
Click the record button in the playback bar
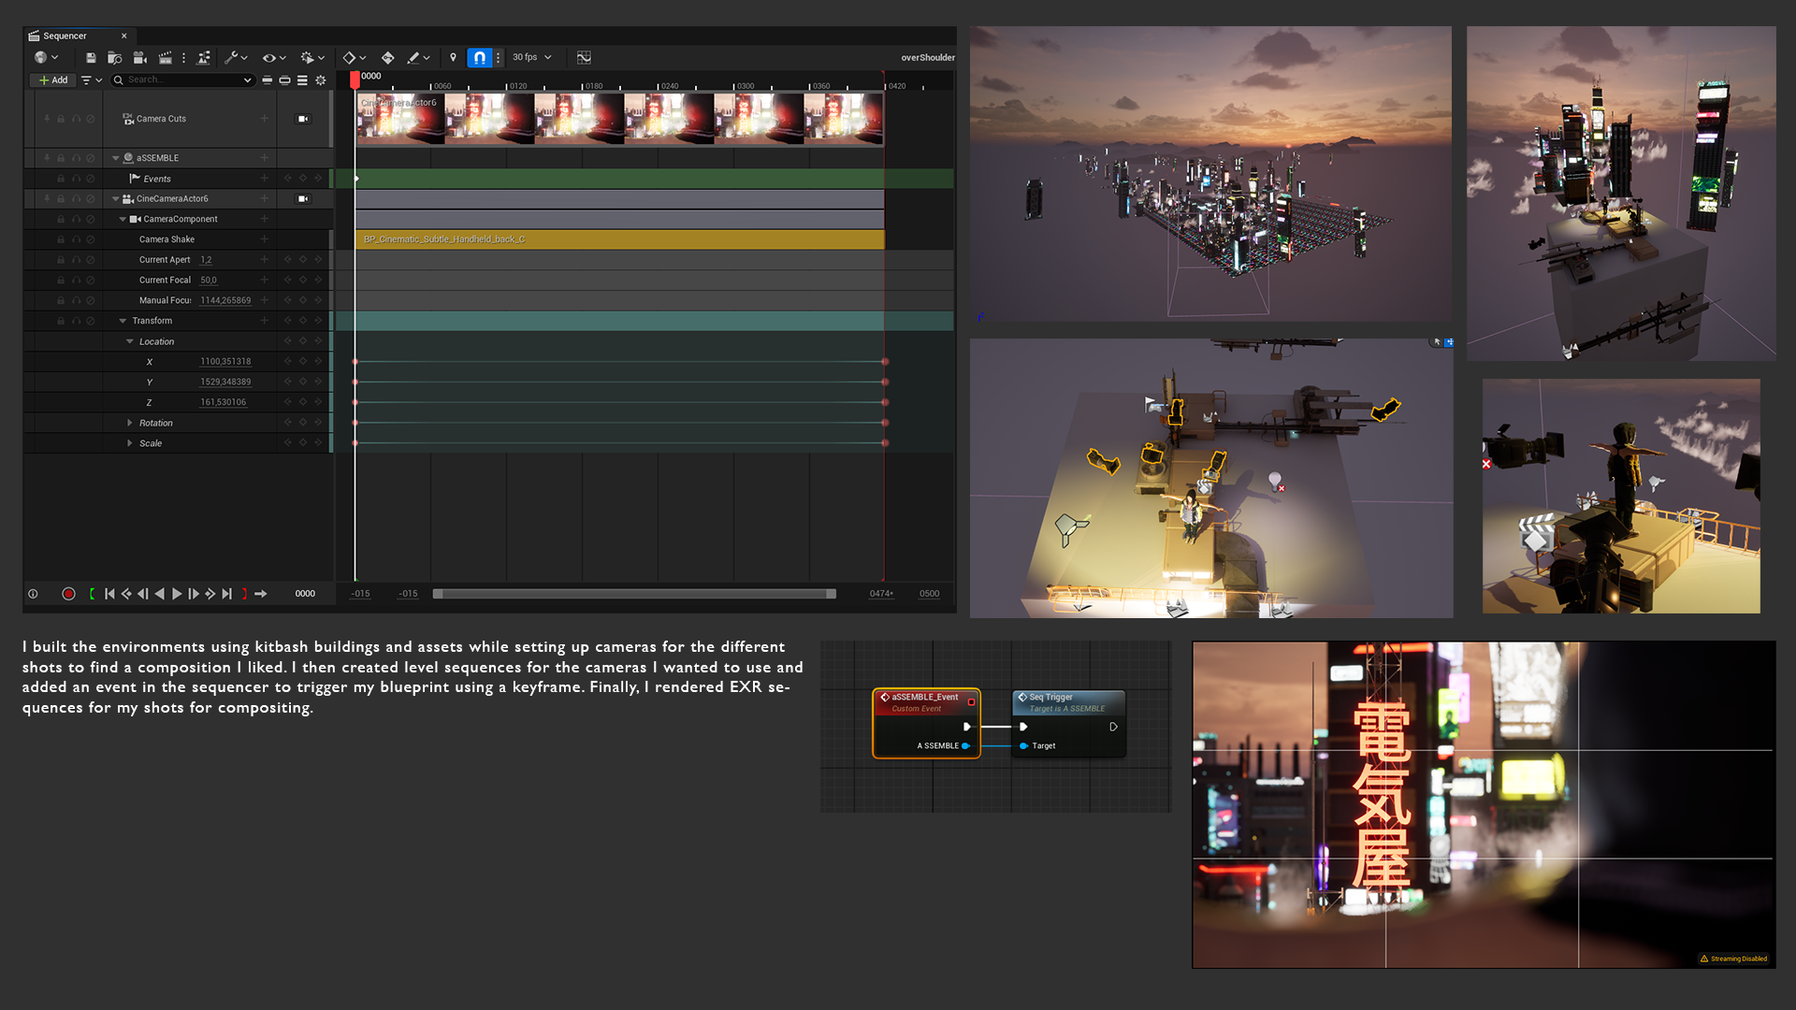click(x=68, y=594)
